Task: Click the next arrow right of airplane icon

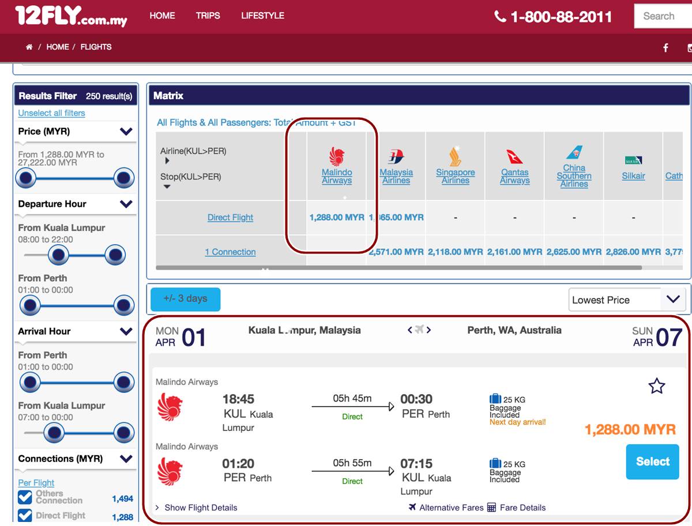Action: (x=429, y=330)
